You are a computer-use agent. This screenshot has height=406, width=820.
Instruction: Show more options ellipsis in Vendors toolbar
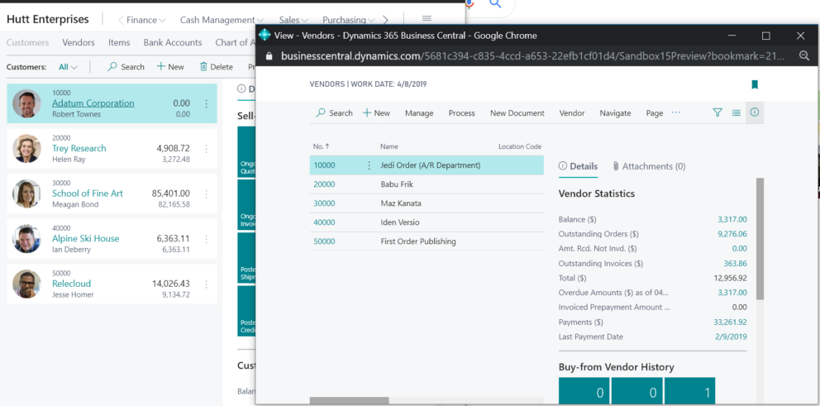(675, 112)
